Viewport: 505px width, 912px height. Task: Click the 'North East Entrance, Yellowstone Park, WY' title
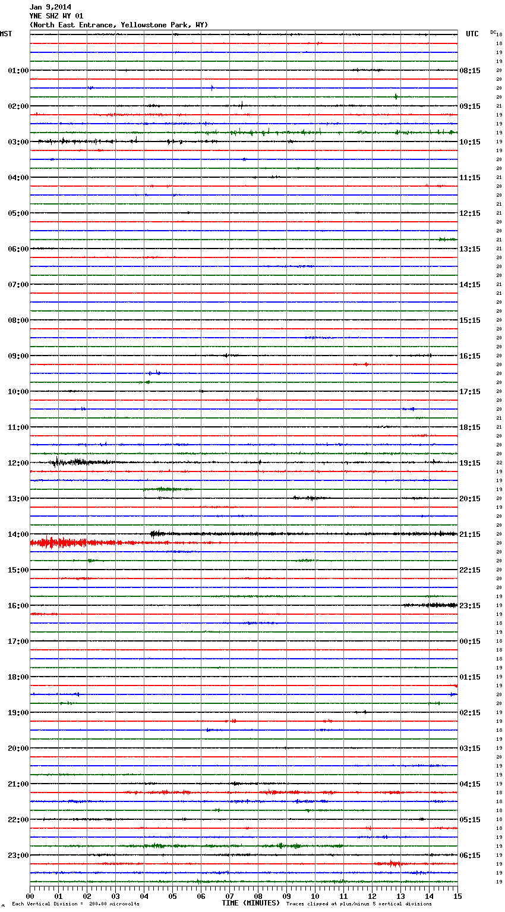click(x=119, y=25)
